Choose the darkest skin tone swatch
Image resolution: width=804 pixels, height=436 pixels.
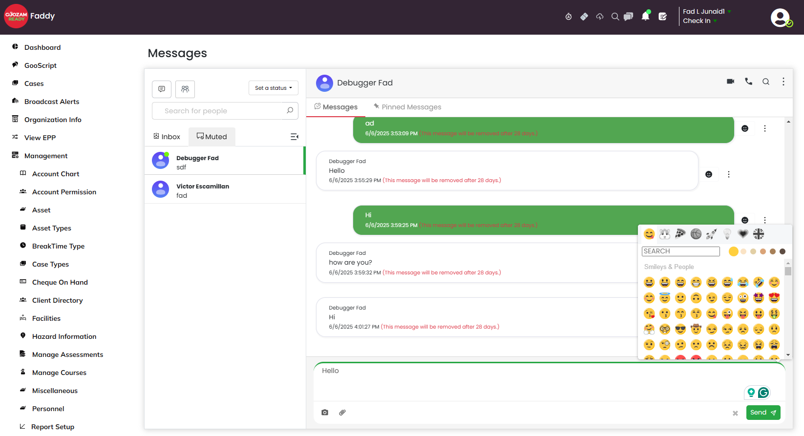click(783, 251)
